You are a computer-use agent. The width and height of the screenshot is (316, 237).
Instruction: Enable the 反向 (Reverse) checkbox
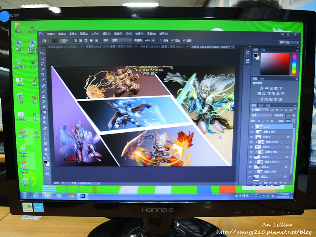click(161, 41)
